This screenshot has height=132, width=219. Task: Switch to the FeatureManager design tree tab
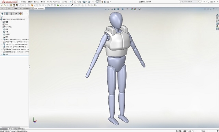tap(2, 13)
